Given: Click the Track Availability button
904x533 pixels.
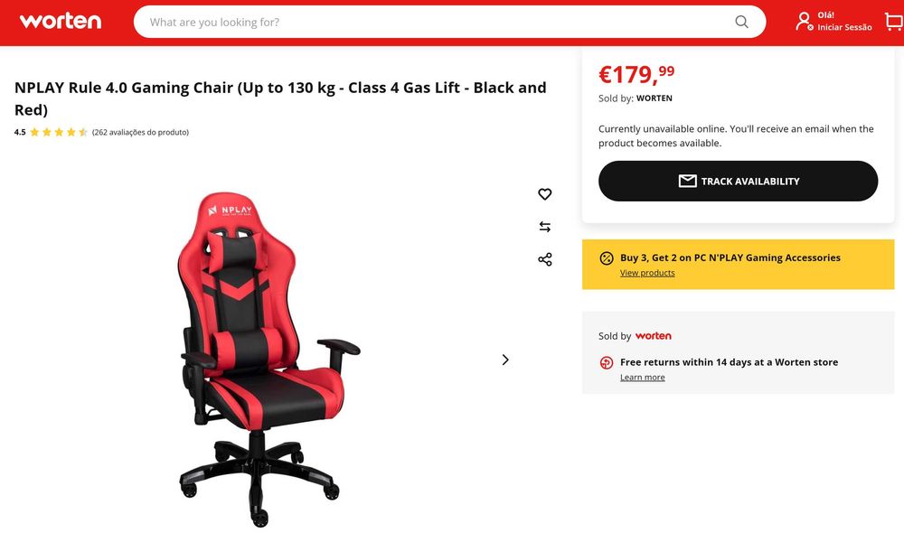Looking at the screenshot, I should (x=738, y=181).
